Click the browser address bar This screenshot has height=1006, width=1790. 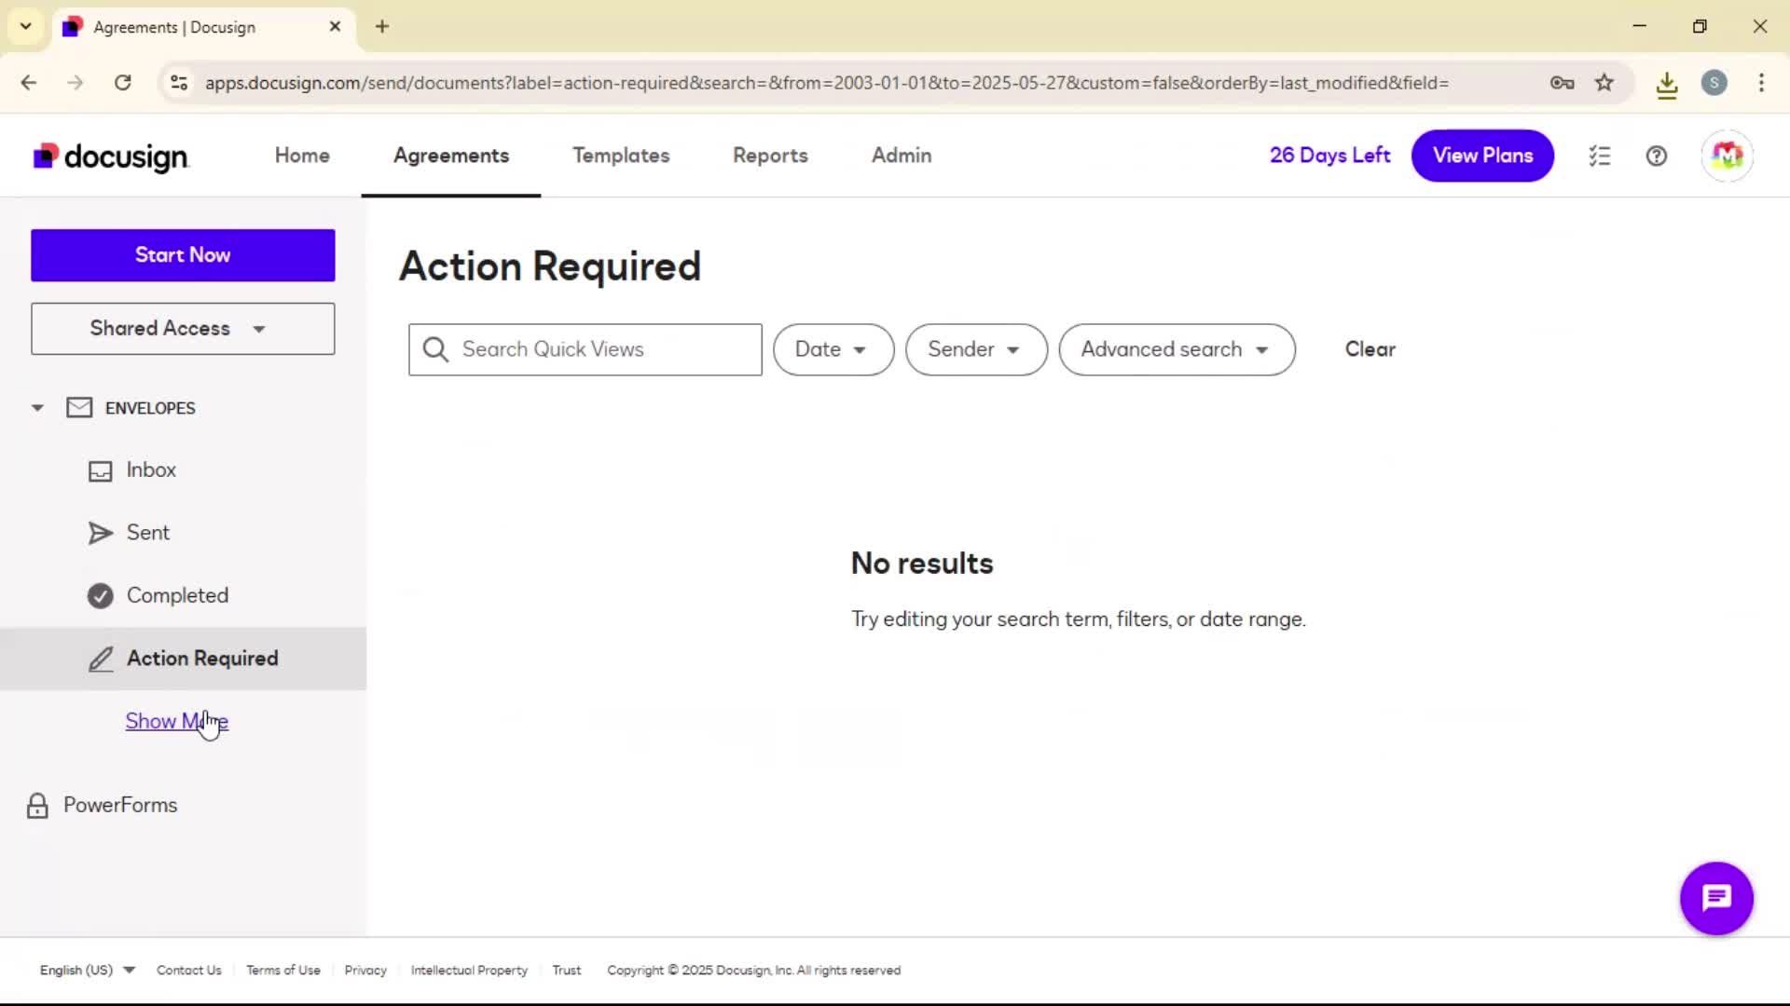click(x=826, y=83)
